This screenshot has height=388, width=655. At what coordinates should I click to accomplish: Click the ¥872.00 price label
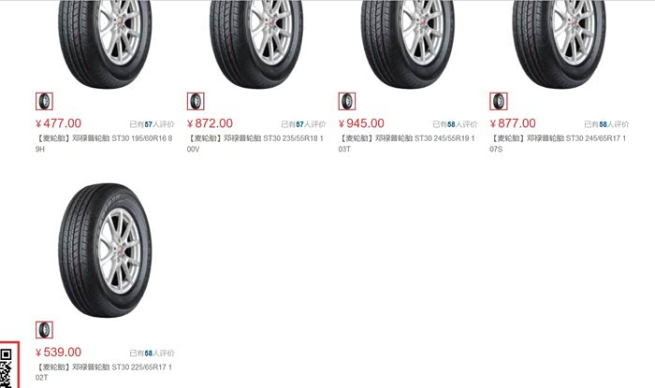click(210, 123)
